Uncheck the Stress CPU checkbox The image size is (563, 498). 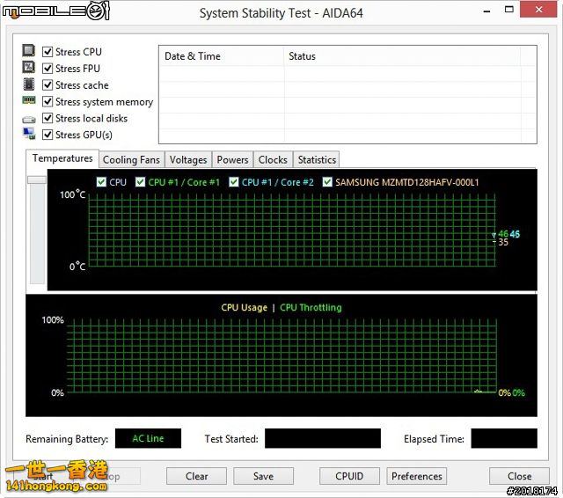click(x=48, y=52)
